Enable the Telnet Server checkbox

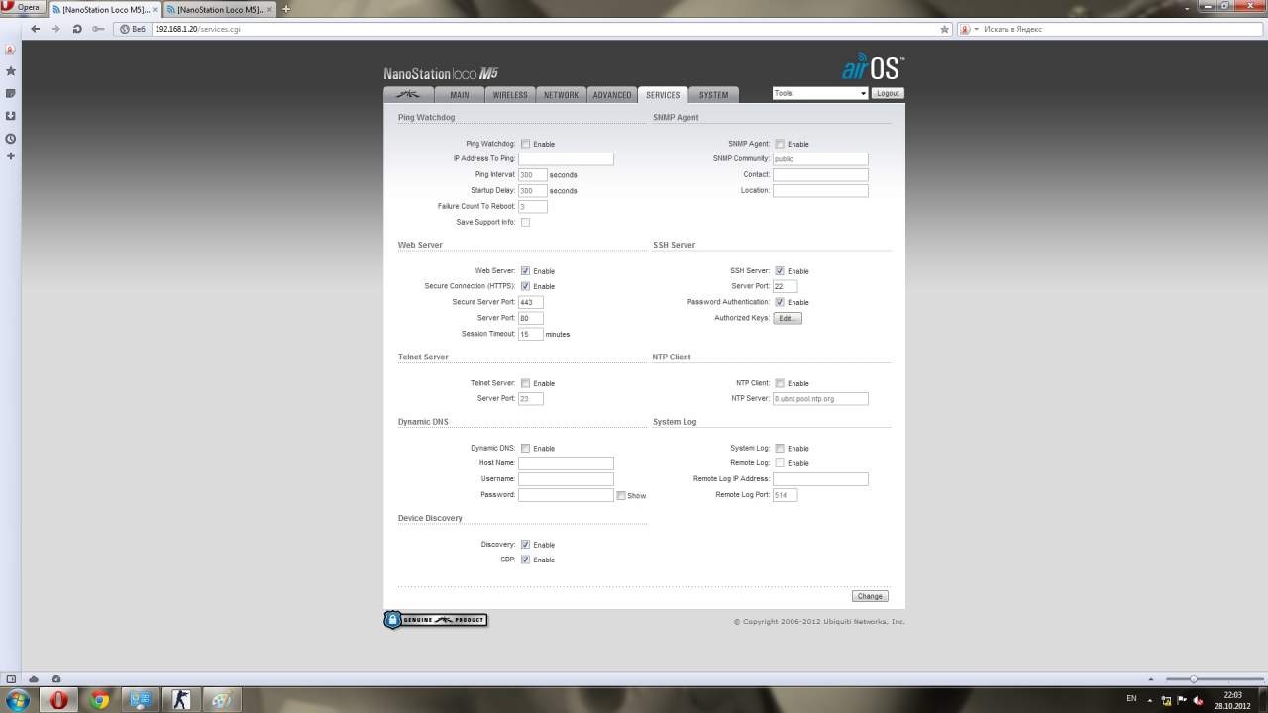(525, 383)
